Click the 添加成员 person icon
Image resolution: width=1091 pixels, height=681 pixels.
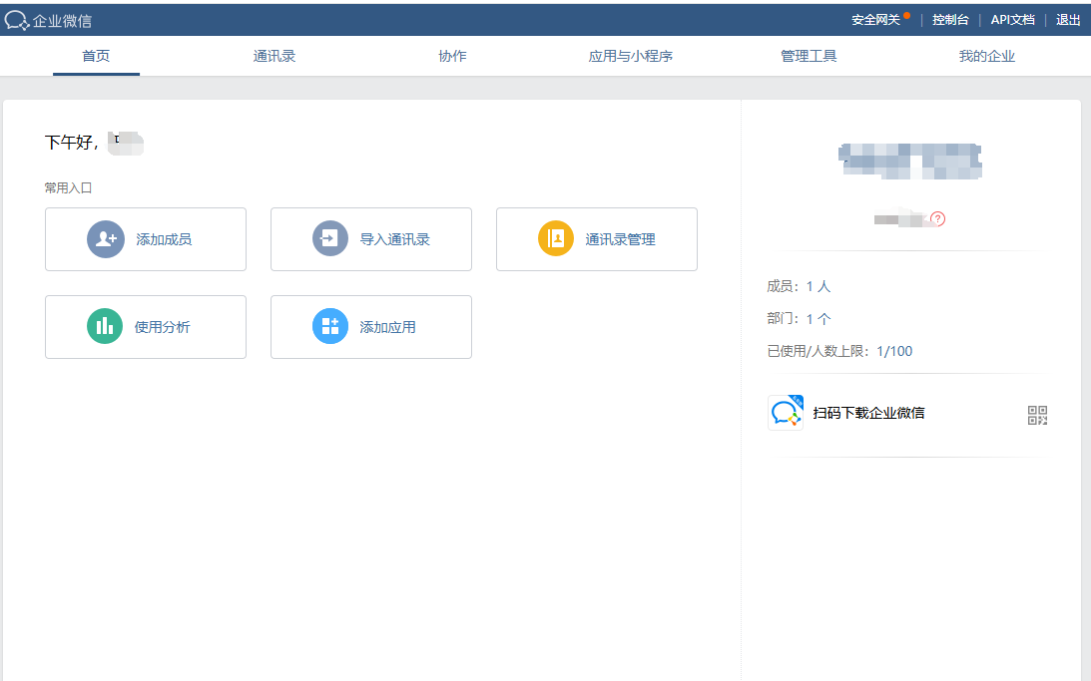pyautogui.click(x=106, y=239)
